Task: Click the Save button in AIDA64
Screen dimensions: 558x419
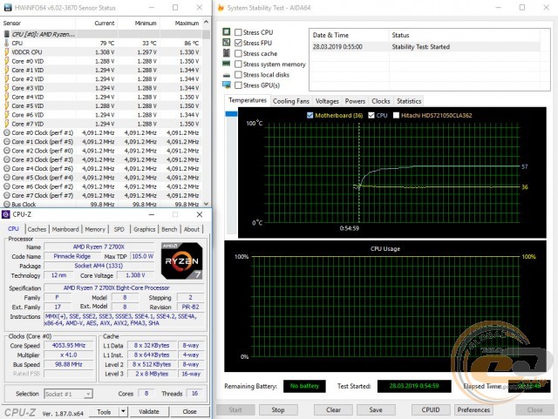Action: (376, 409)
